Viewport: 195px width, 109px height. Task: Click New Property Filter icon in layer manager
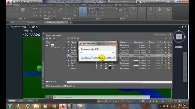click(x=47, y=38)
